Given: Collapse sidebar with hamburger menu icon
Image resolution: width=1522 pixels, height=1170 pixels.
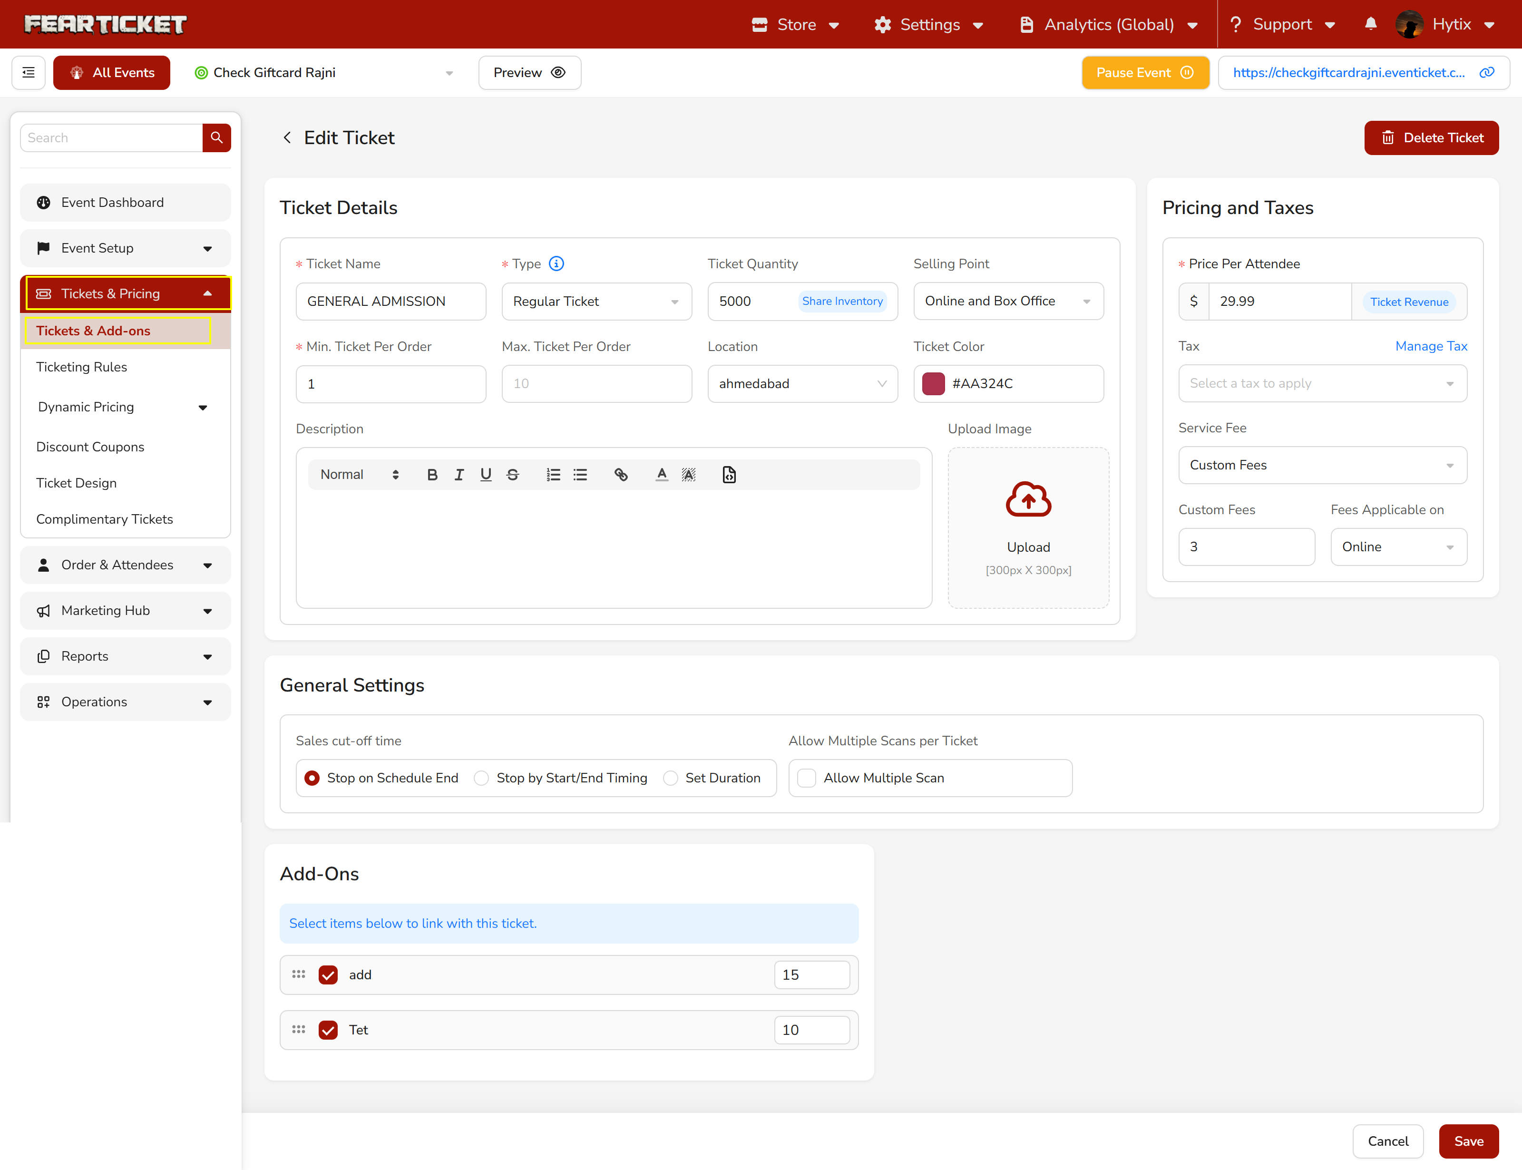Looking at the screenshot, I should pos(29,72).
